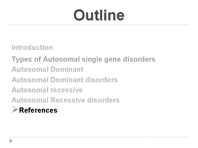The height and width of the screenshot is (148, 198).
Task: Select the lowercase "Autosomal recessive" entry
Action: click(47, 90)
